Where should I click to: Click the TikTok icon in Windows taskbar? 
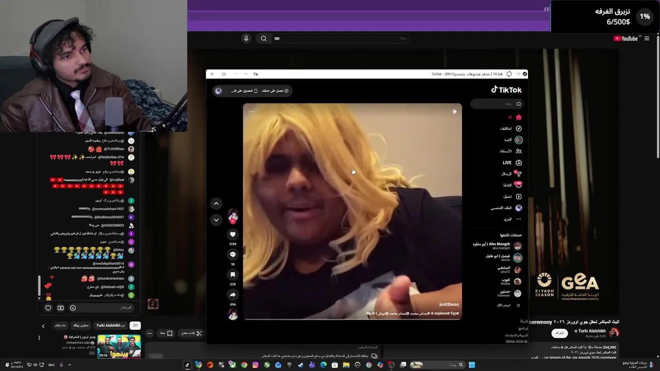pos(187,365)
